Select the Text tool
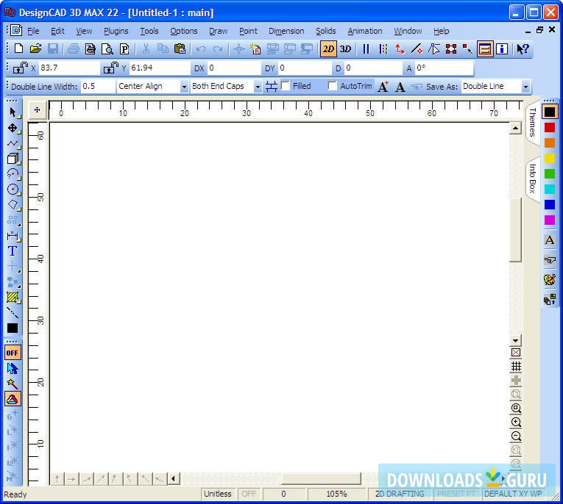Screen dimensions: 563x504 13,251
